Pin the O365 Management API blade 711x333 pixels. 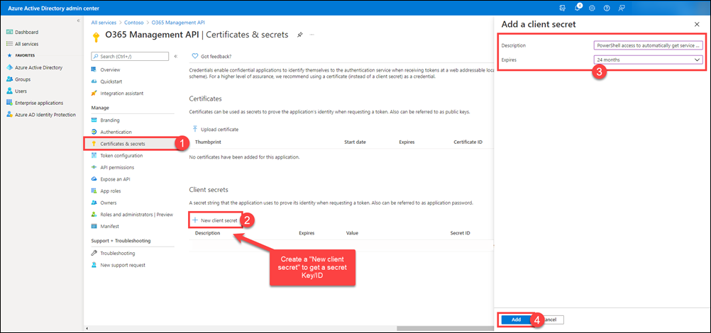pos(299,35)
